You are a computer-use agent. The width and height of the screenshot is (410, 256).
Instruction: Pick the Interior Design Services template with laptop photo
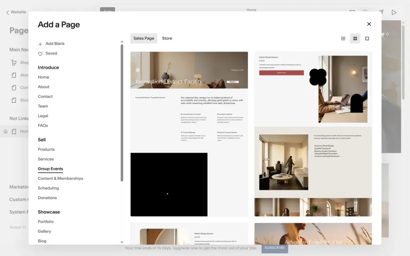313,134
